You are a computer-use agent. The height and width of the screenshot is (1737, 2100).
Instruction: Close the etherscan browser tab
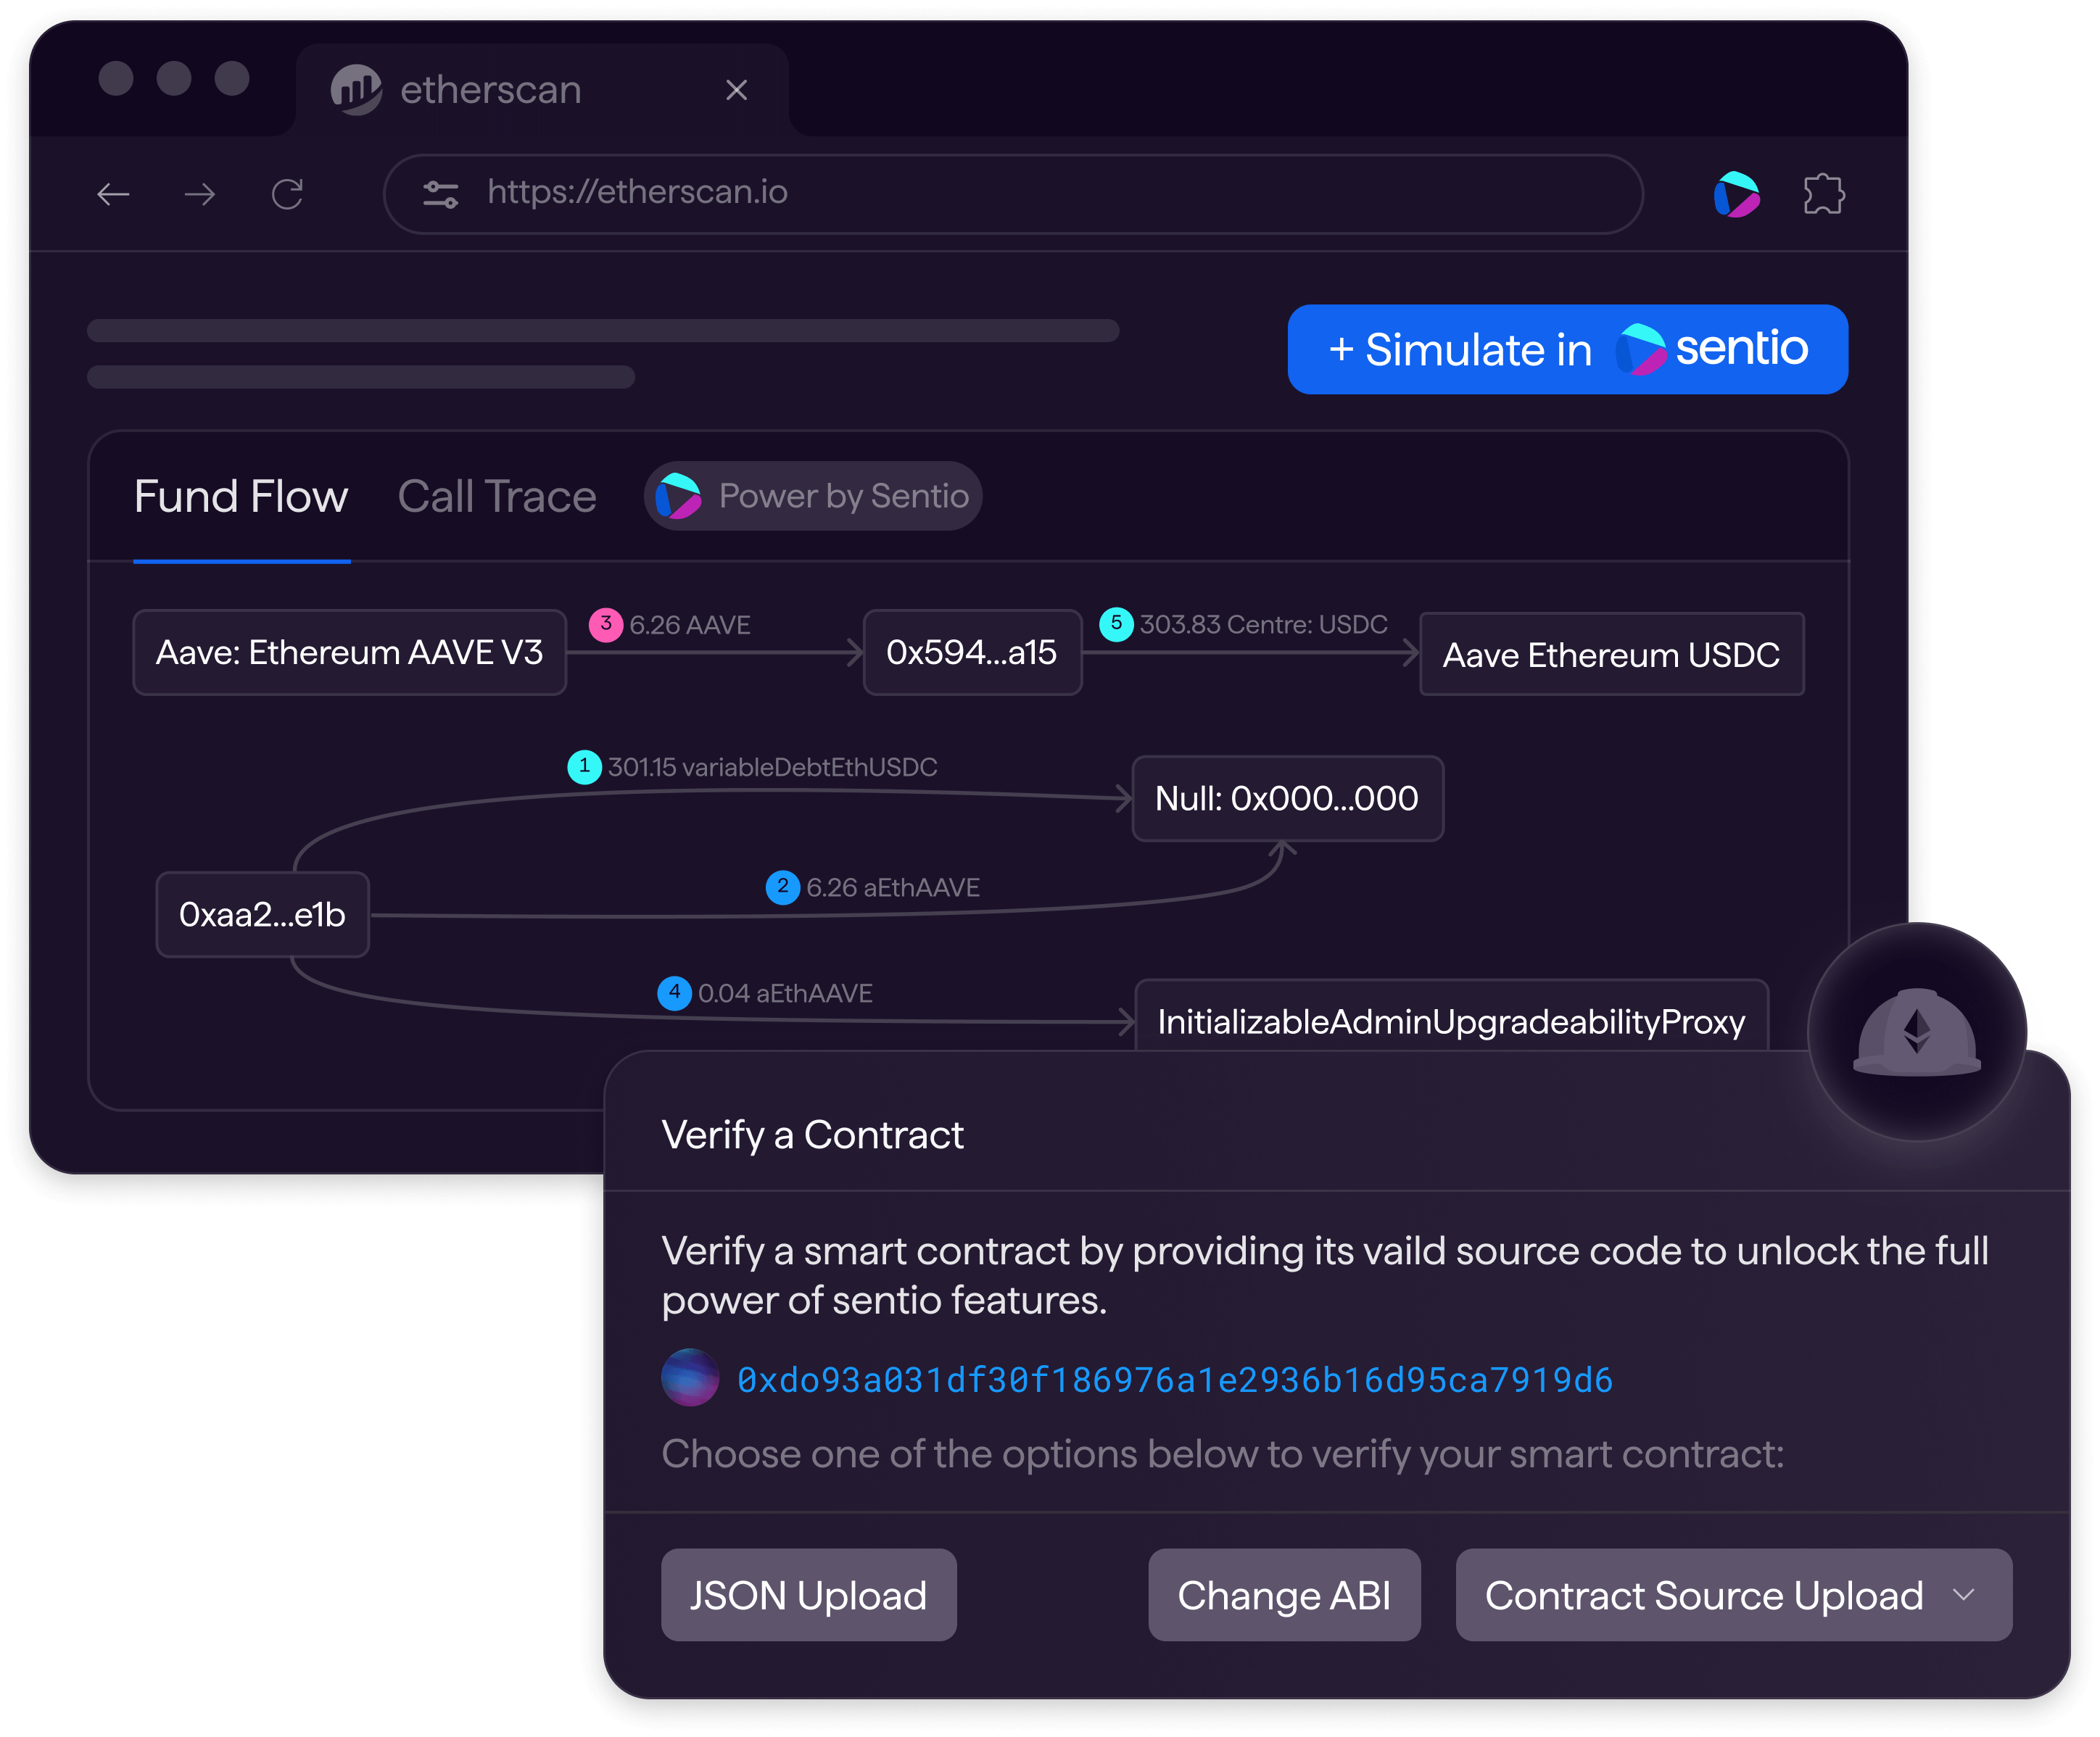(x=737, y=90)
